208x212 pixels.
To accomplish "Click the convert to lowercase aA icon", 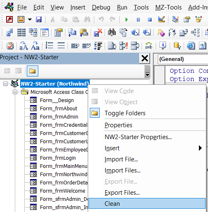I will point(23,46).
